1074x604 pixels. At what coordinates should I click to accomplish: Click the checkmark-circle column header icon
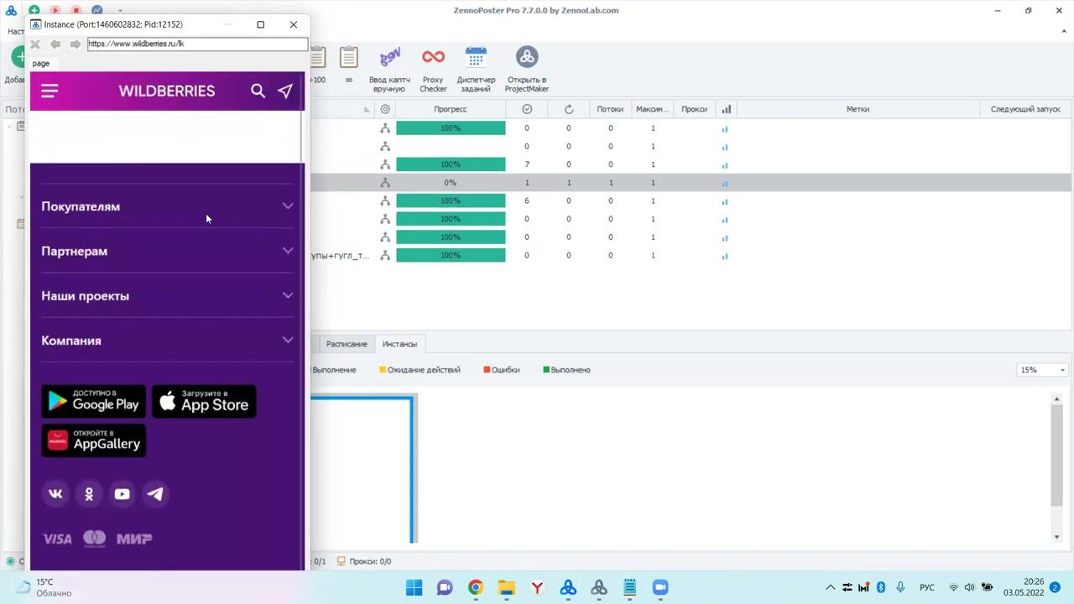[x=527, y=109]
